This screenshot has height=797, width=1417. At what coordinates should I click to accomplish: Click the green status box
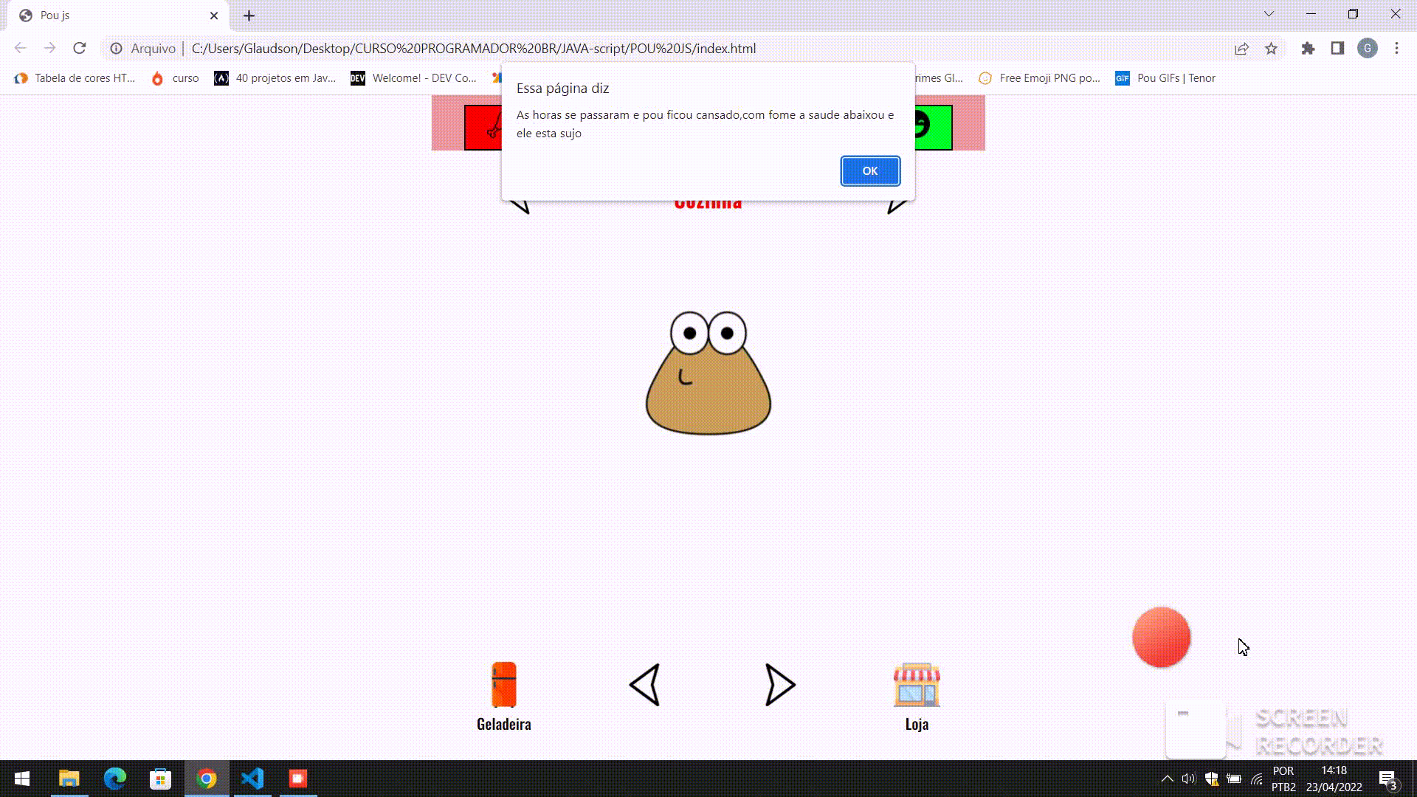[933, 128]
